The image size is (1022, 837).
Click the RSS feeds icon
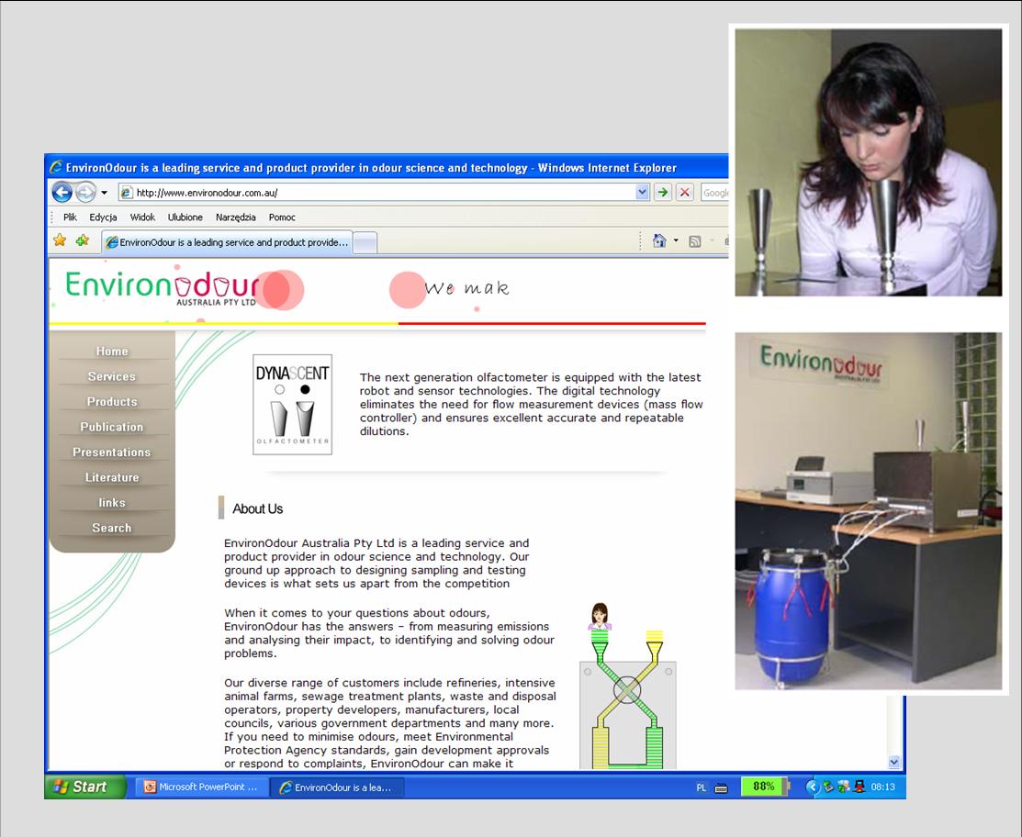point(695,241)
